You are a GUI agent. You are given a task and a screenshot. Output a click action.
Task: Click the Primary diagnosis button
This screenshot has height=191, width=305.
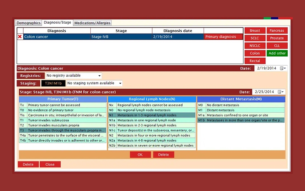tap(223, 37)
